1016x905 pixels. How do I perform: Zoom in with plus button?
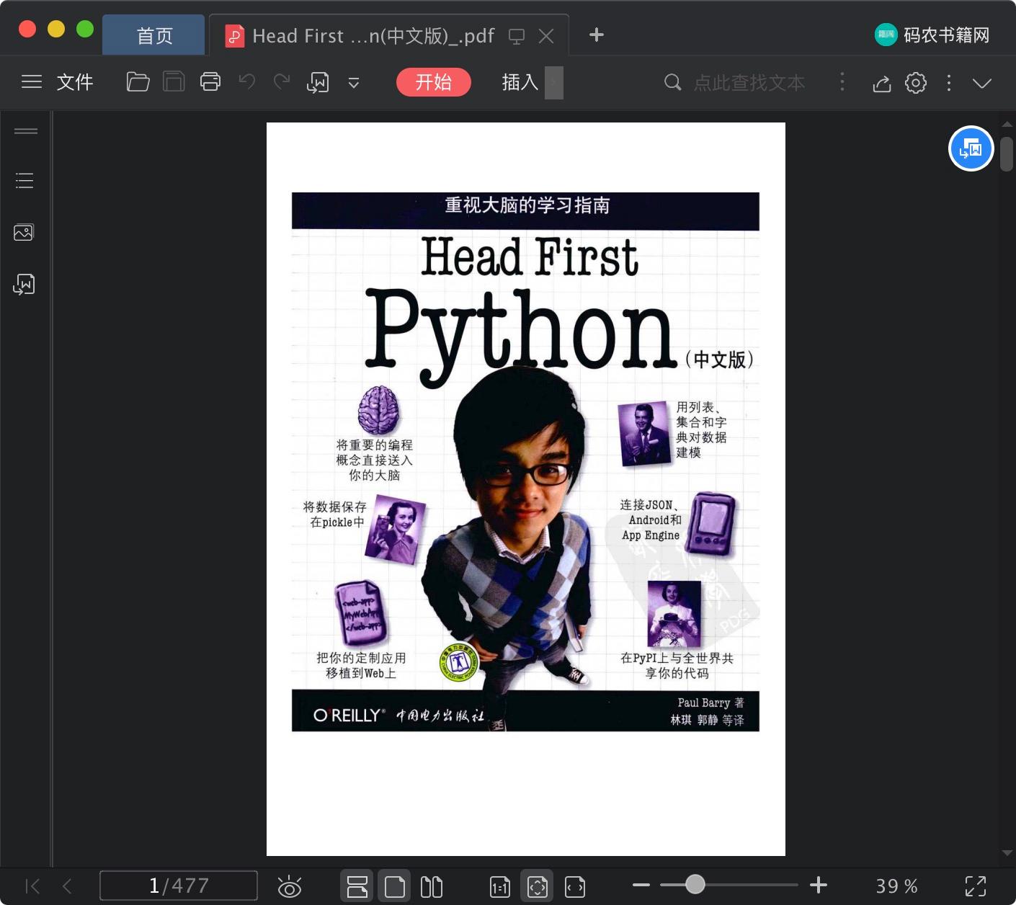point(819,885)
